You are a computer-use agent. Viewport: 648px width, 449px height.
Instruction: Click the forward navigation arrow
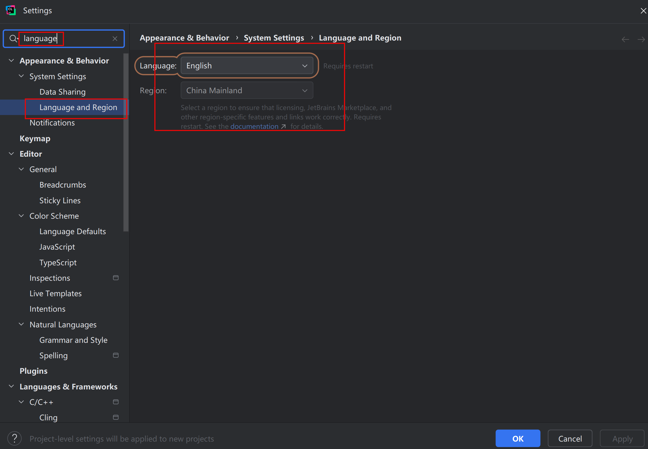pyautogui.click(x=641, y=39)
